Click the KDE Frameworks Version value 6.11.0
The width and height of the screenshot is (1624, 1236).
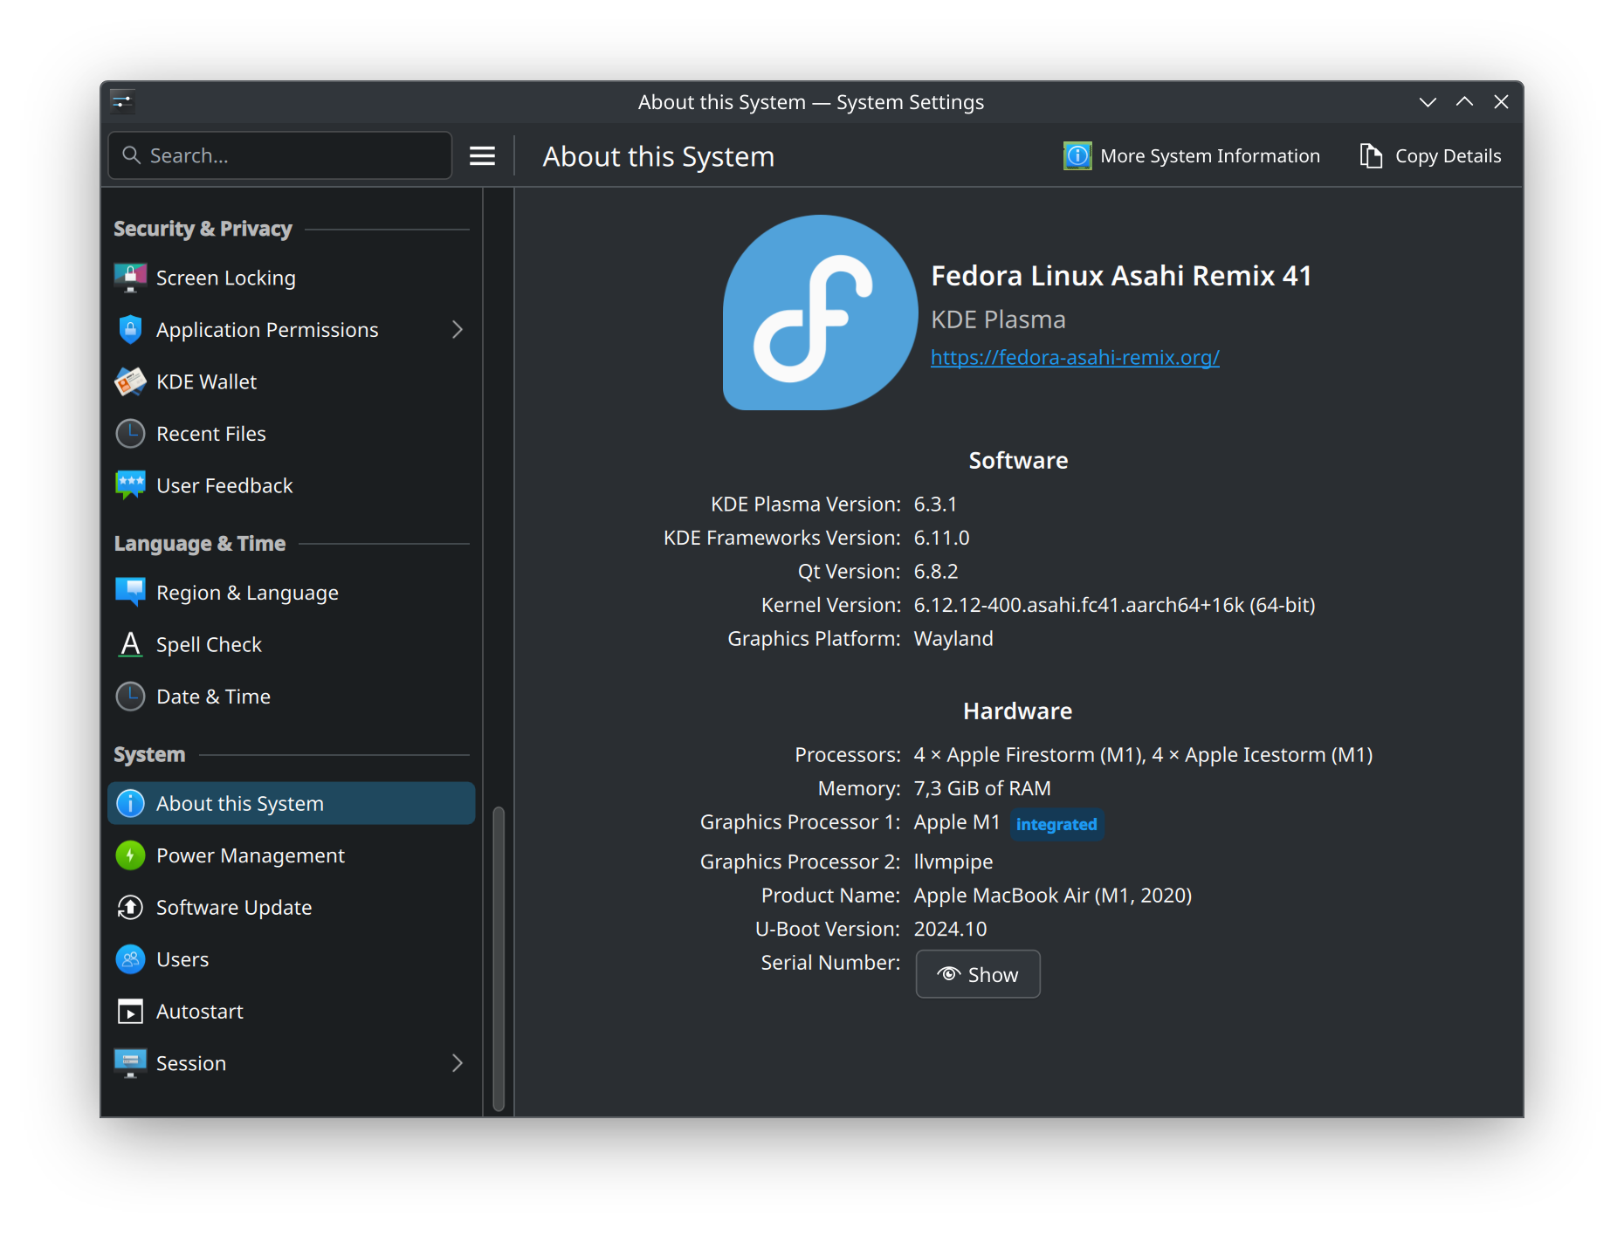click(x=941, y=538)
